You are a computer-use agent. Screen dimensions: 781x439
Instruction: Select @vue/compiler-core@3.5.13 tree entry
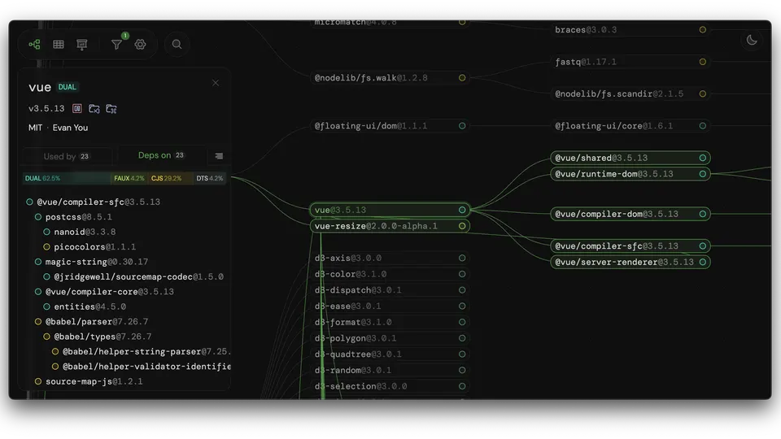pos(109,292)
